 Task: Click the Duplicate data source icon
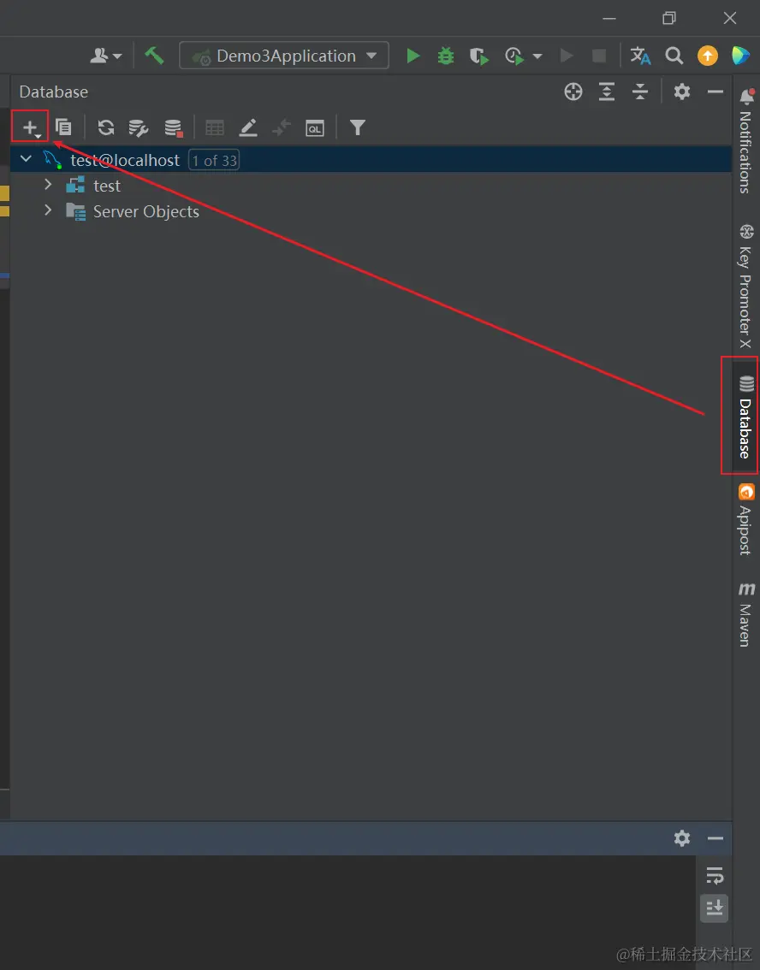tap(63, 127)
